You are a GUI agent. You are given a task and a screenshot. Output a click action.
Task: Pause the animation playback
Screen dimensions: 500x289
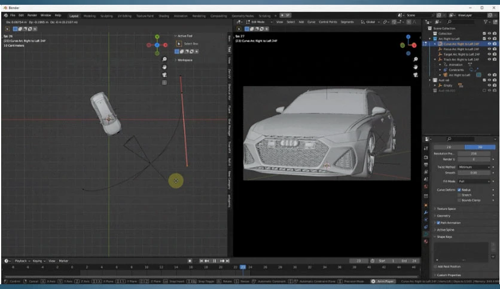click(214, 261)
